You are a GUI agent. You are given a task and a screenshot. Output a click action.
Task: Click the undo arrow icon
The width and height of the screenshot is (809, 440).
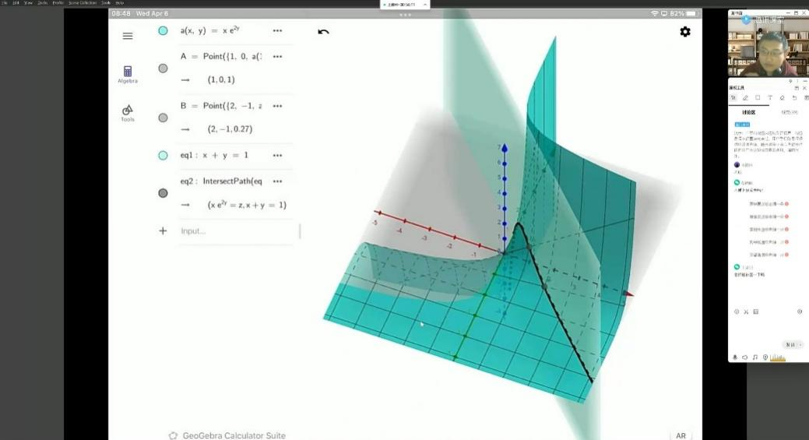[x=324, y=32]
